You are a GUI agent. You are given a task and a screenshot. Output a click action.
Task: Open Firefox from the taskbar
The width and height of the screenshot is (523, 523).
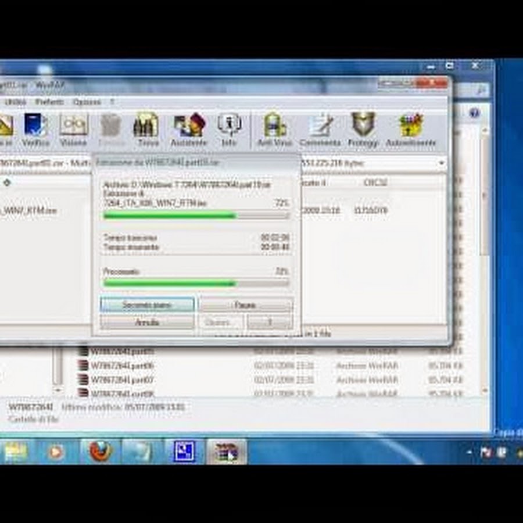coord(100,452)
